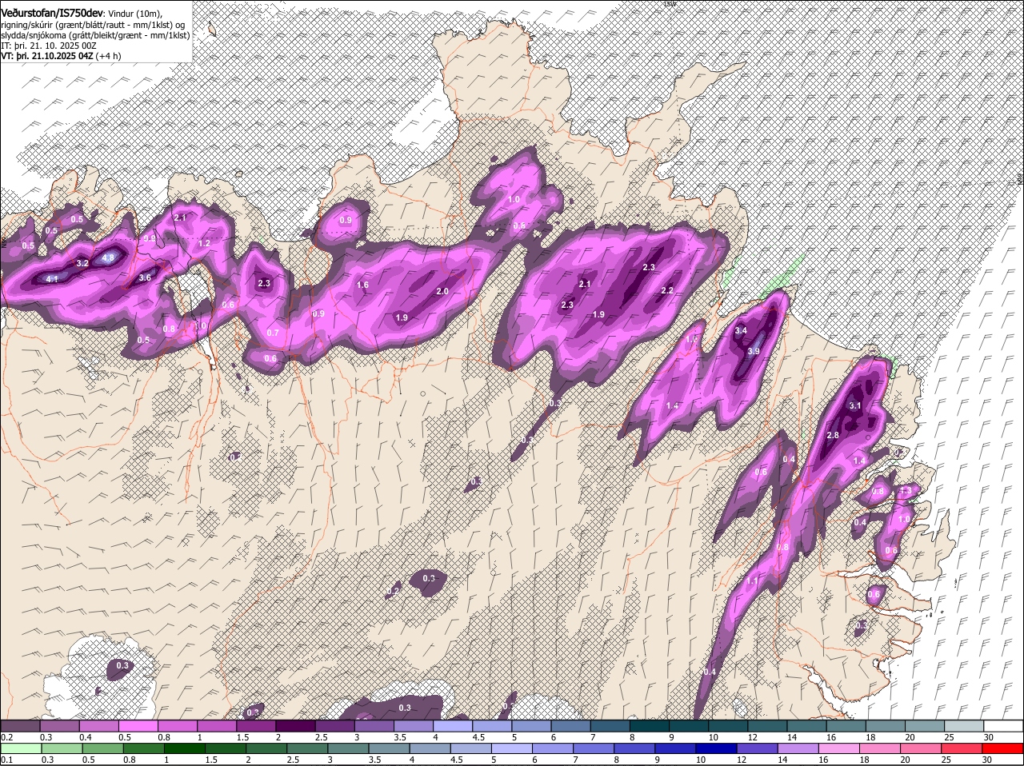This screenshot has height=766, width=1024.
Task: Click the 2.8 precipitation value on the map
Action: [833, 435]
